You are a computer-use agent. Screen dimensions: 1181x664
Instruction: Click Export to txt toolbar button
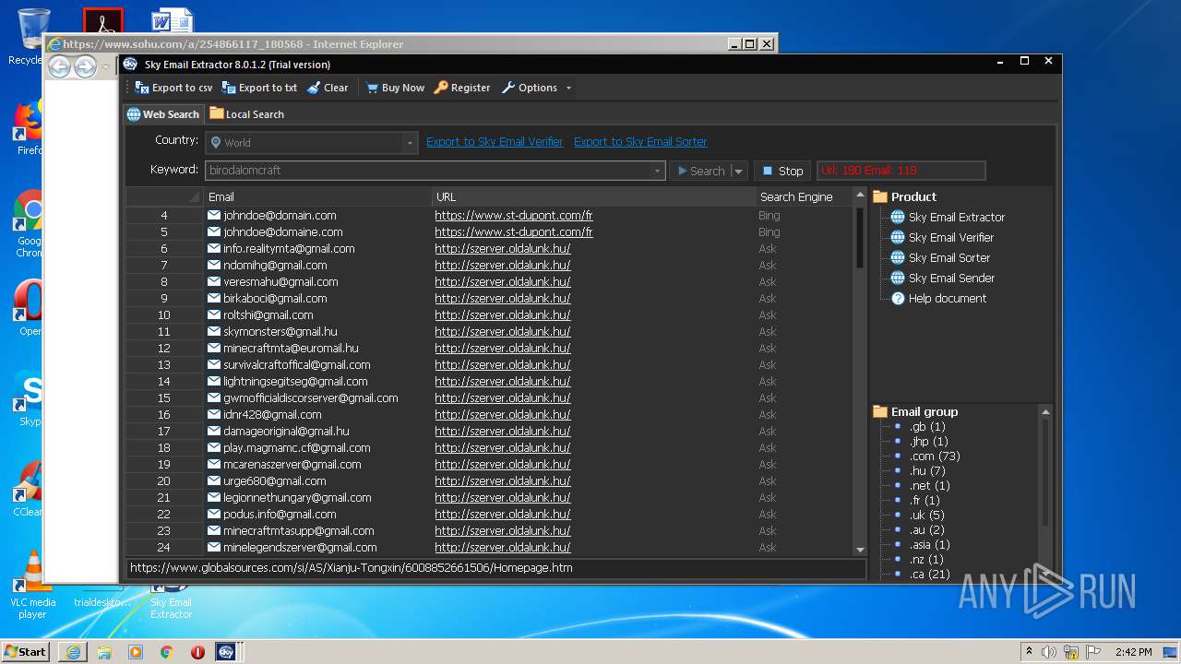pyautogui.click(x=259, y=88)
